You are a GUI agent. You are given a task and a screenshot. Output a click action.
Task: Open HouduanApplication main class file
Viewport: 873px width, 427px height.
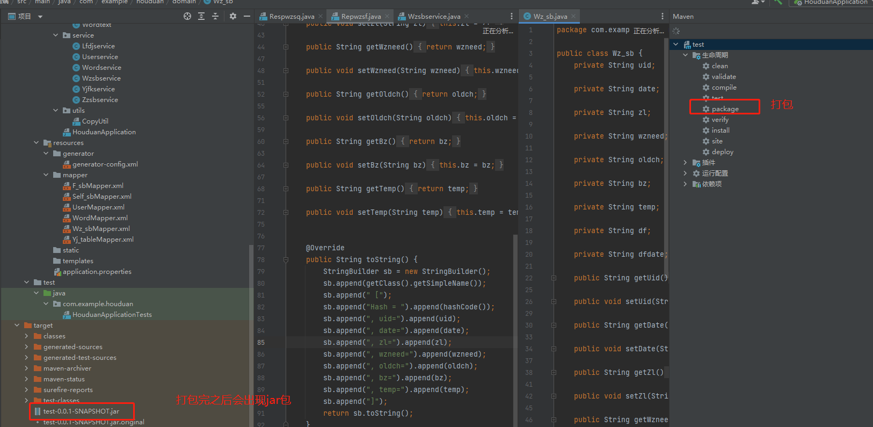(99, 132)
